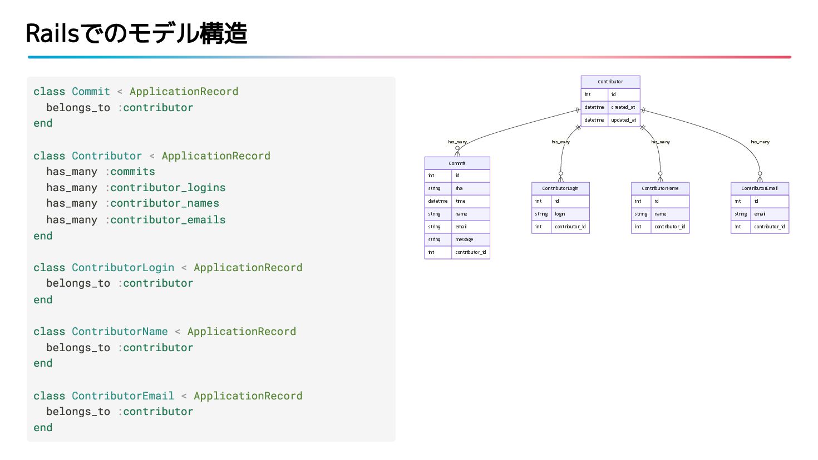Click the "has_many :contributor_emails" line
818x460 pixels.
click(x=136, y=220)
